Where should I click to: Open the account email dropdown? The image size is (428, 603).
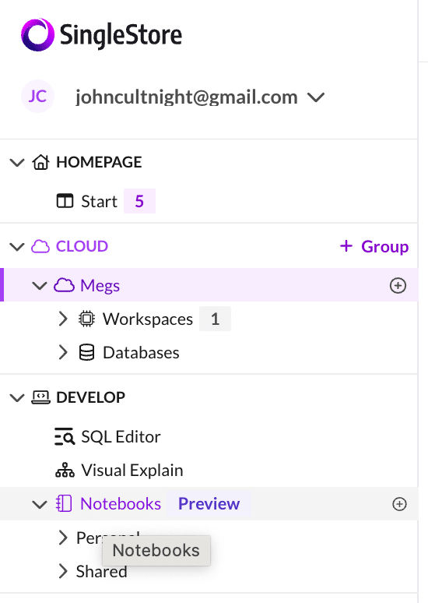click(x=316, y=97)
